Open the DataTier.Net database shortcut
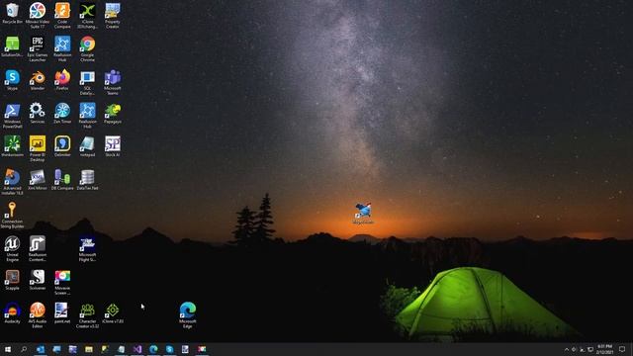This screenshot has width=633, height=356. [87, 180]
